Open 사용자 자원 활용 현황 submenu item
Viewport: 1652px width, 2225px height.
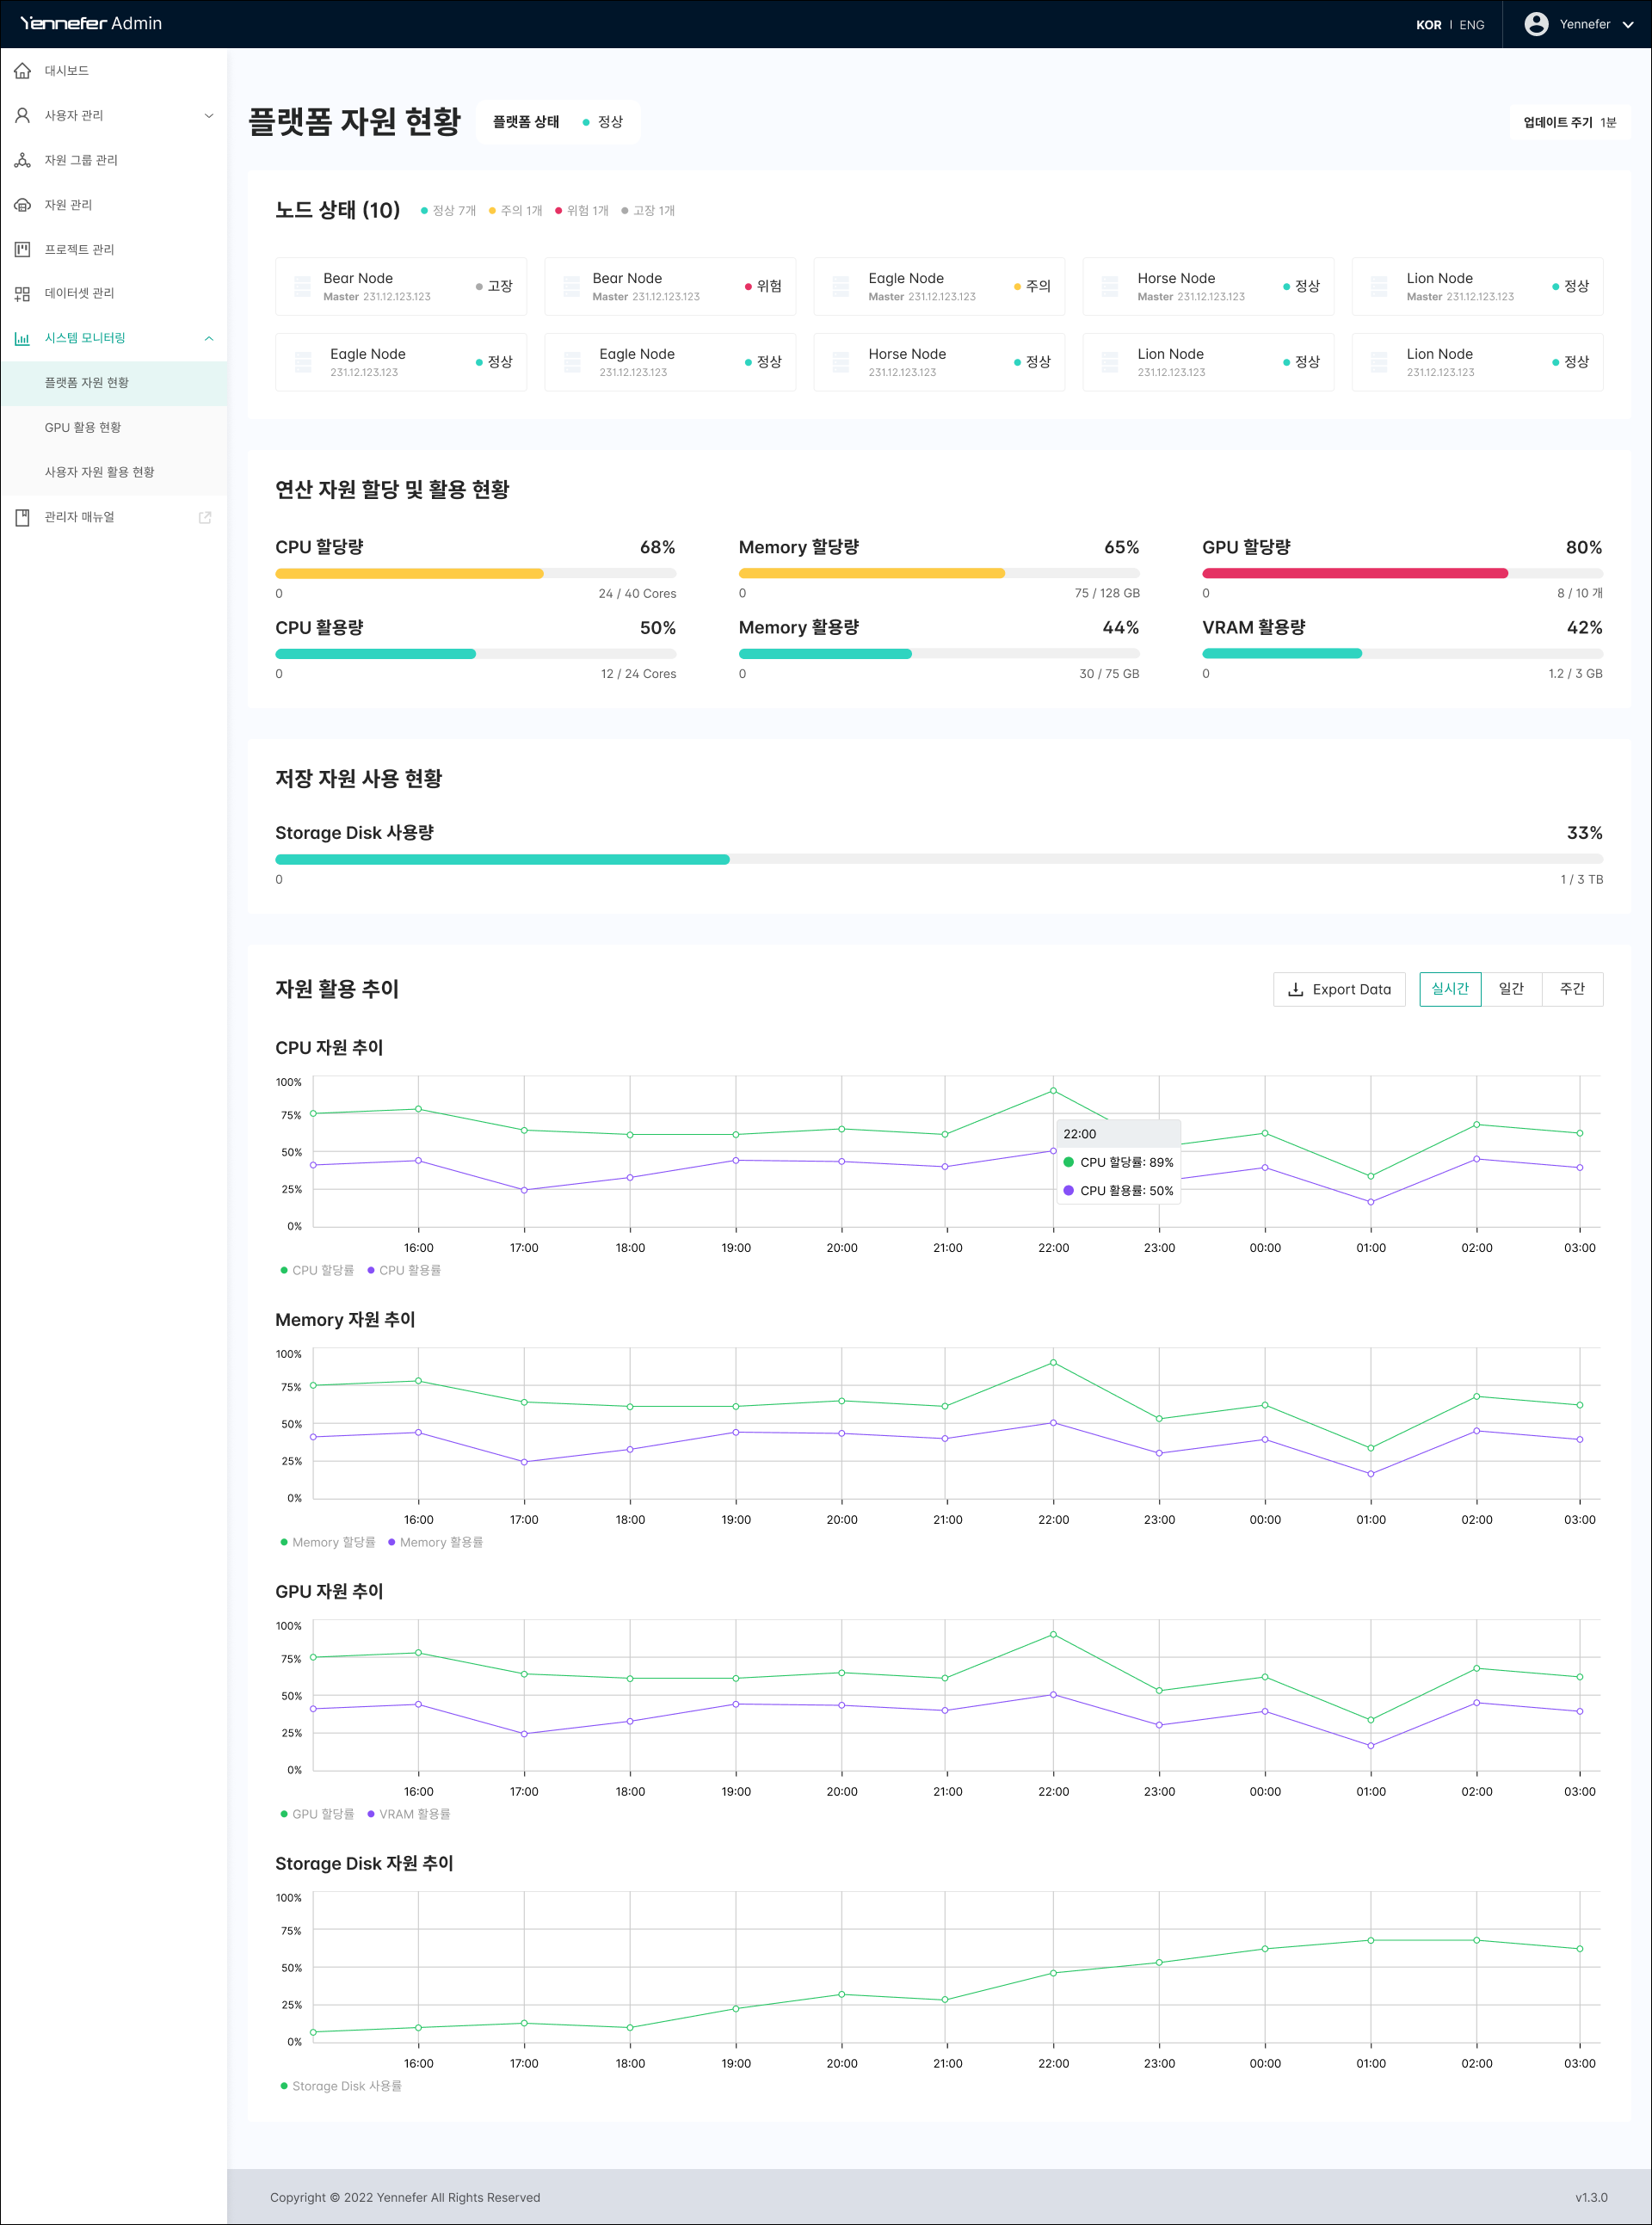(99, 472)
